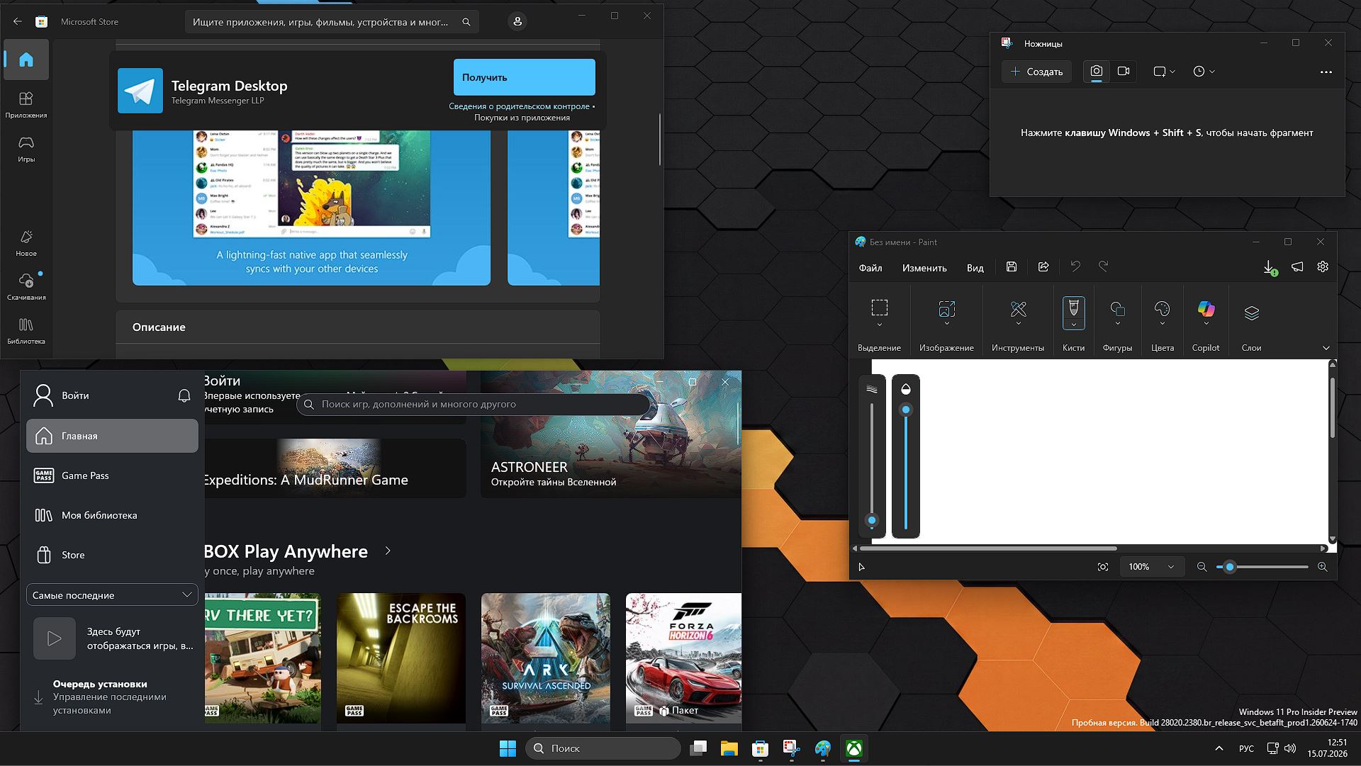The height and width of the screenshot is (766, 1361).
Task: Open 'Сведения о родительском контроле' link
Action: pyautogui.click(x=519, y=106)
